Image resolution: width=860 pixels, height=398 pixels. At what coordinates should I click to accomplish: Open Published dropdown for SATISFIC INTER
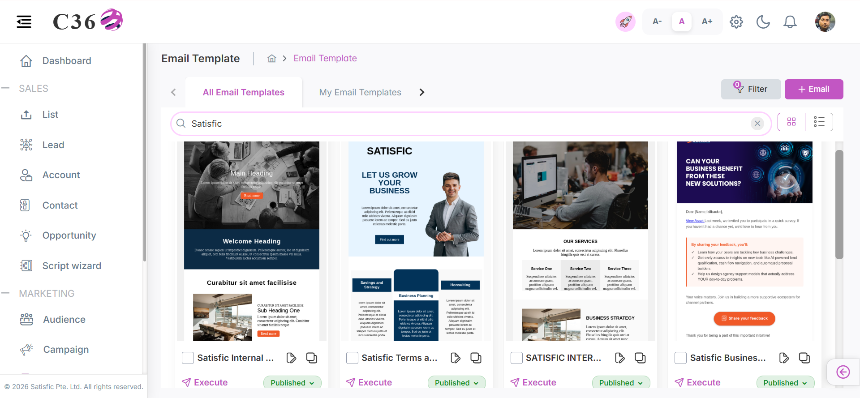621,382
